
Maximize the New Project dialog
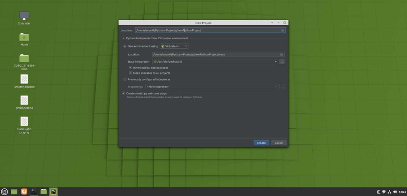[x=278, y=23]
